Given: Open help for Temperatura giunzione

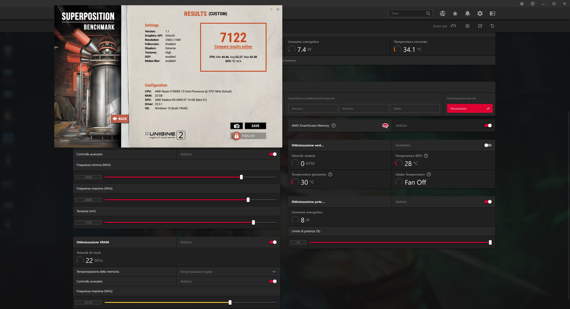Looking at the screenshot, I should click(330, 174).
